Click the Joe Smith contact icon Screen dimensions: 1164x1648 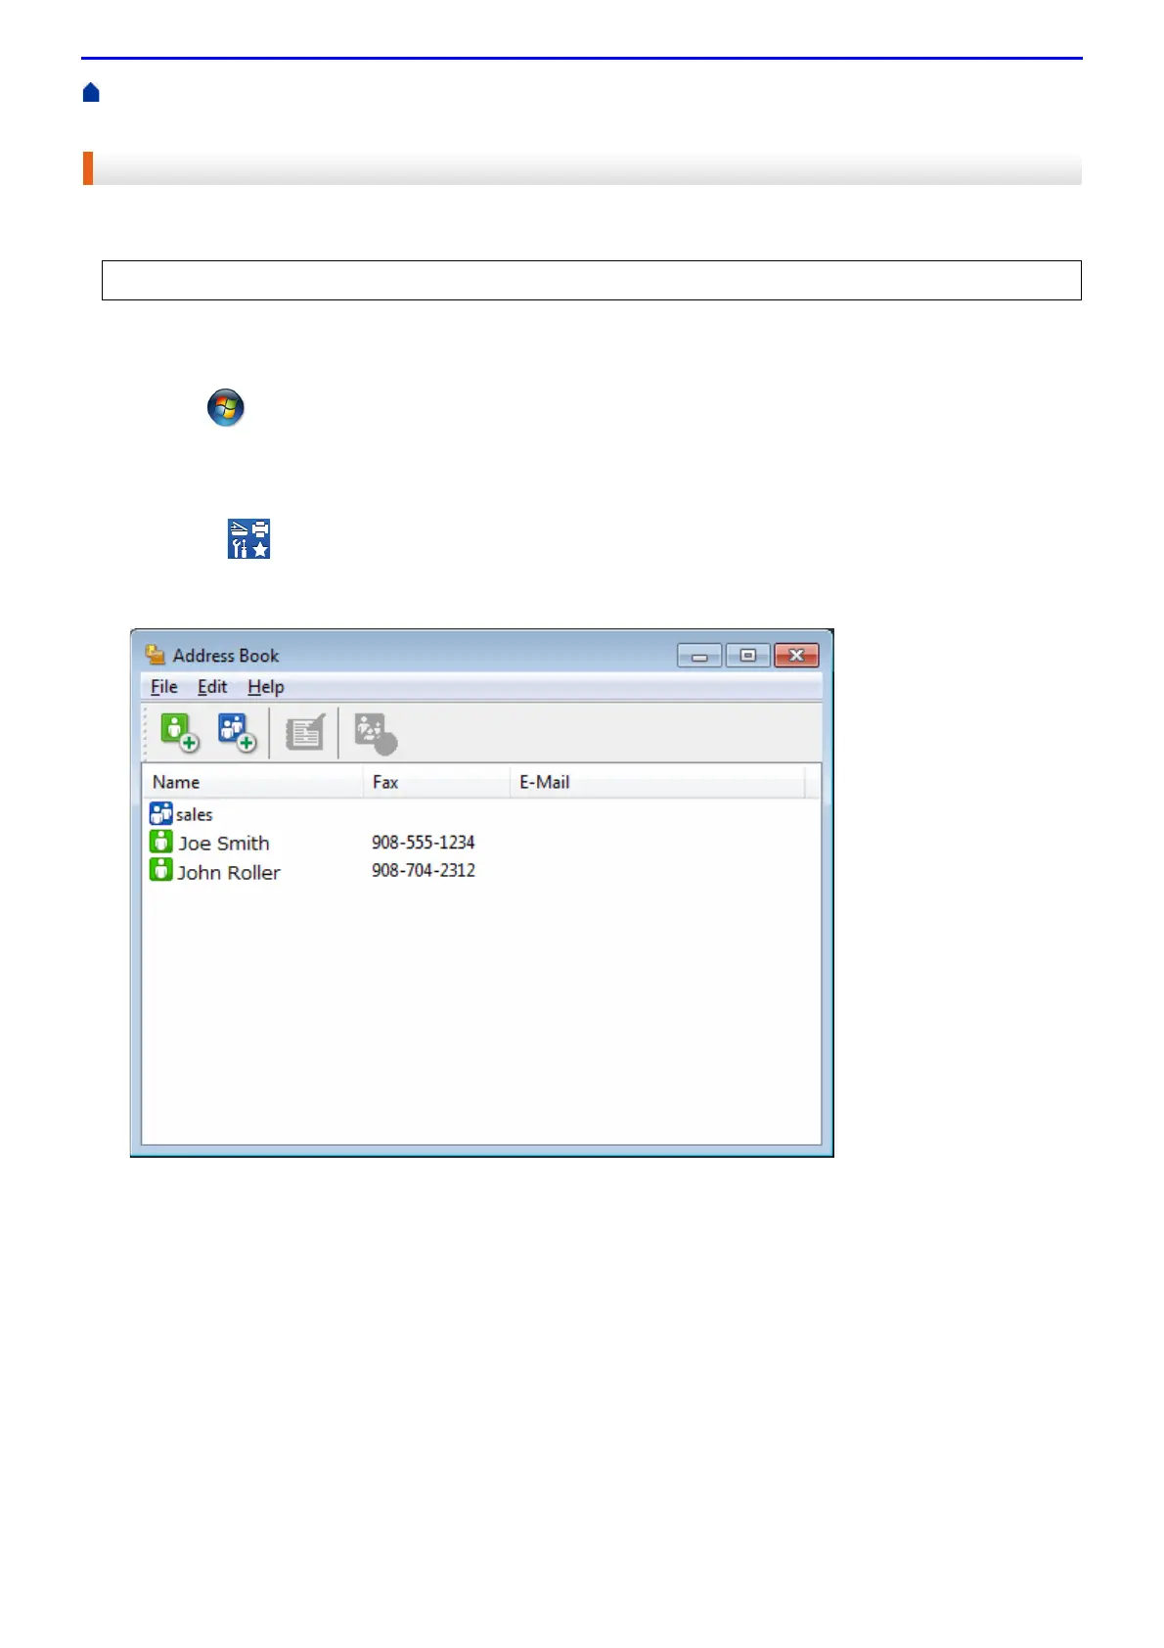click(160, 842)
